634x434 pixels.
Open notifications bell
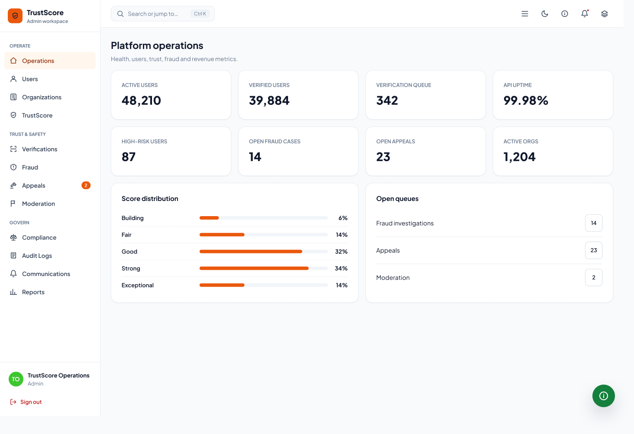585,14
